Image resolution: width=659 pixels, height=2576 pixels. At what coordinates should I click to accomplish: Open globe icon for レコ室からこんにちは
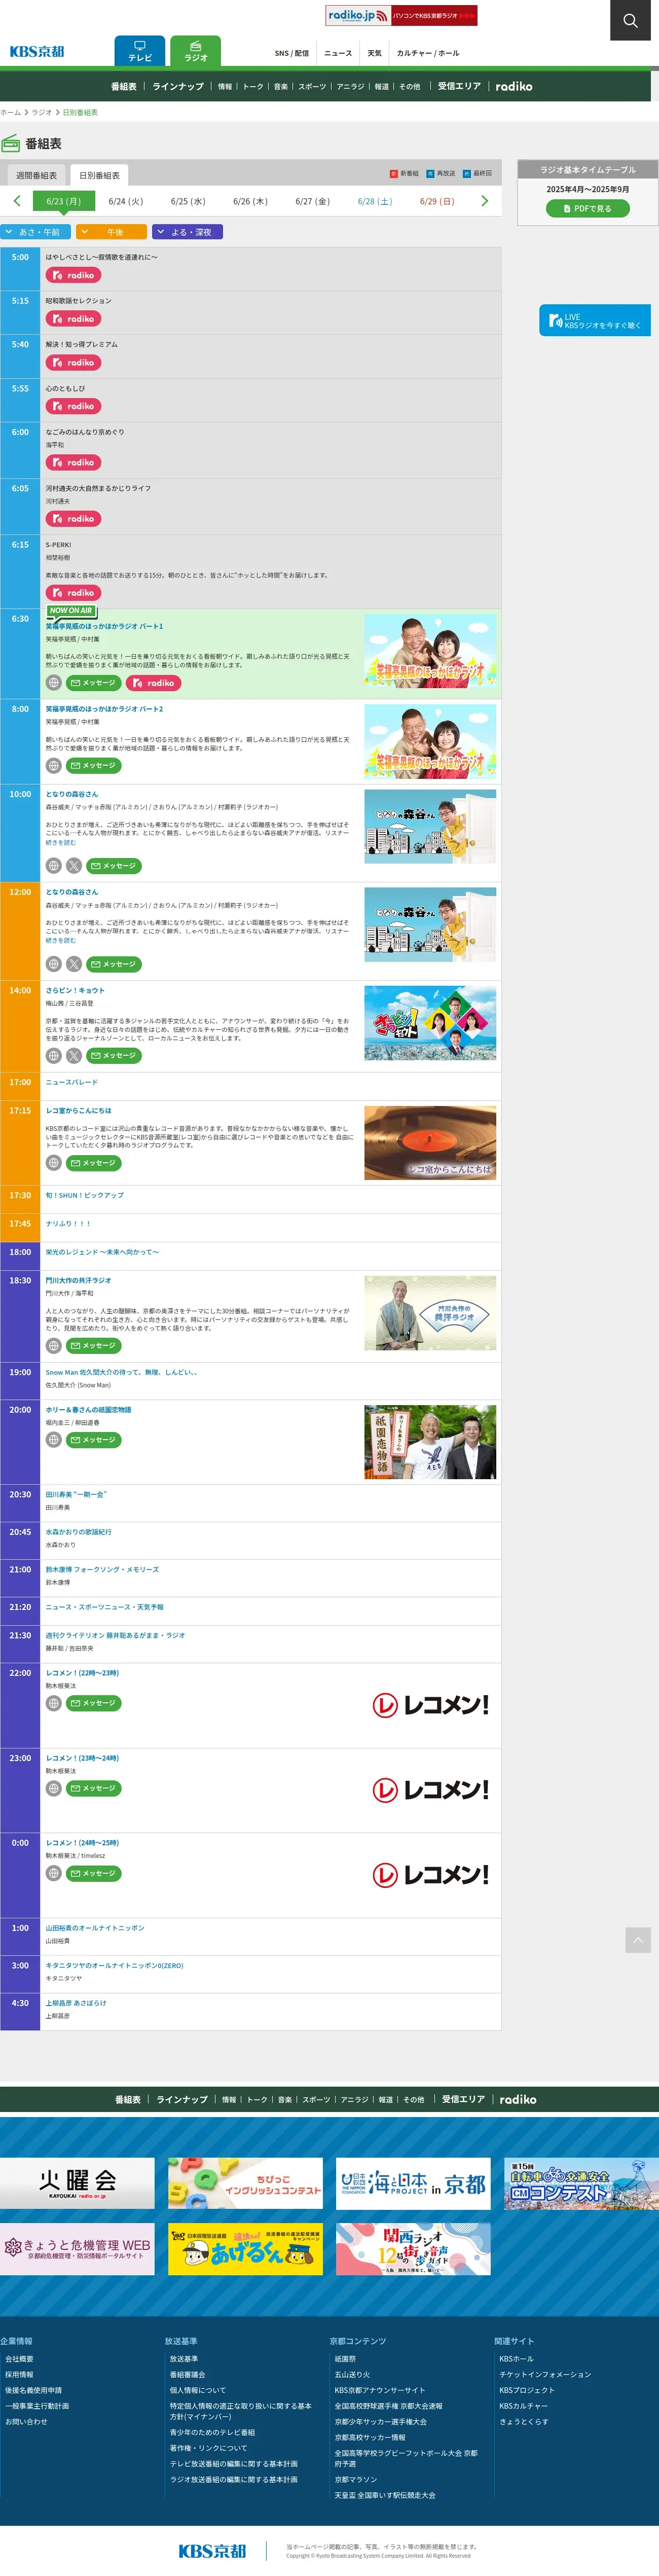coord(54,1162)
